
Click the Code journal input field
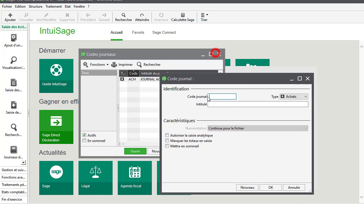click(x=222, y=97)
